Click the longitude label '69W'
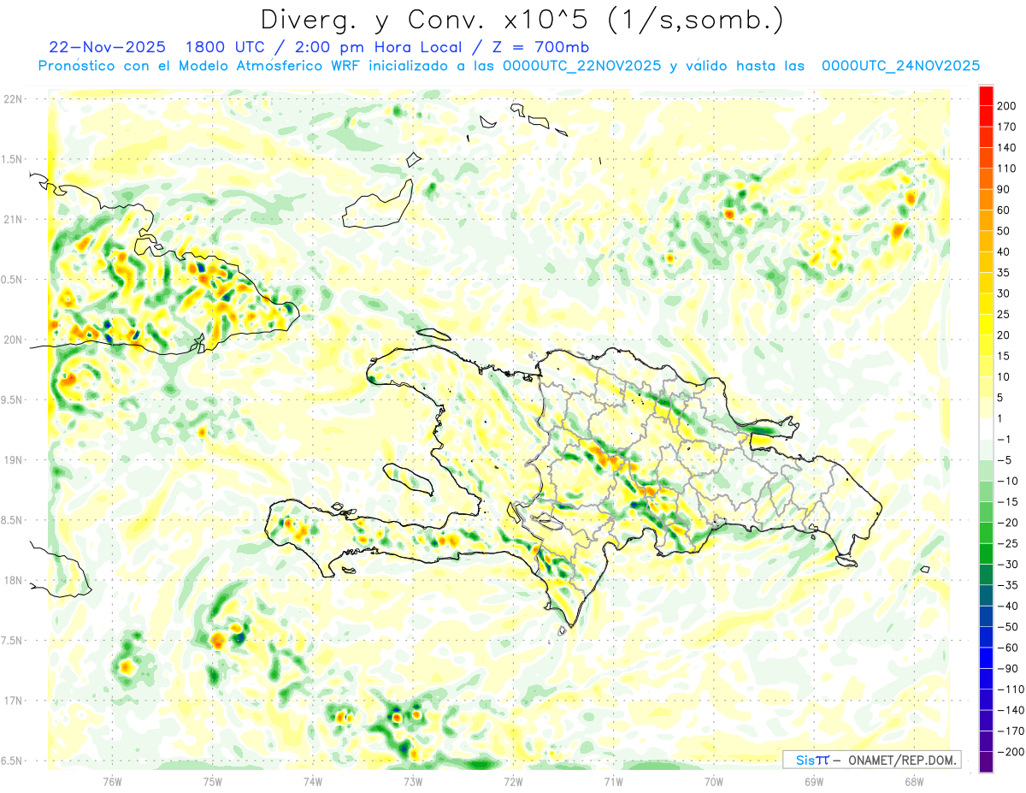 click(814, 781)
